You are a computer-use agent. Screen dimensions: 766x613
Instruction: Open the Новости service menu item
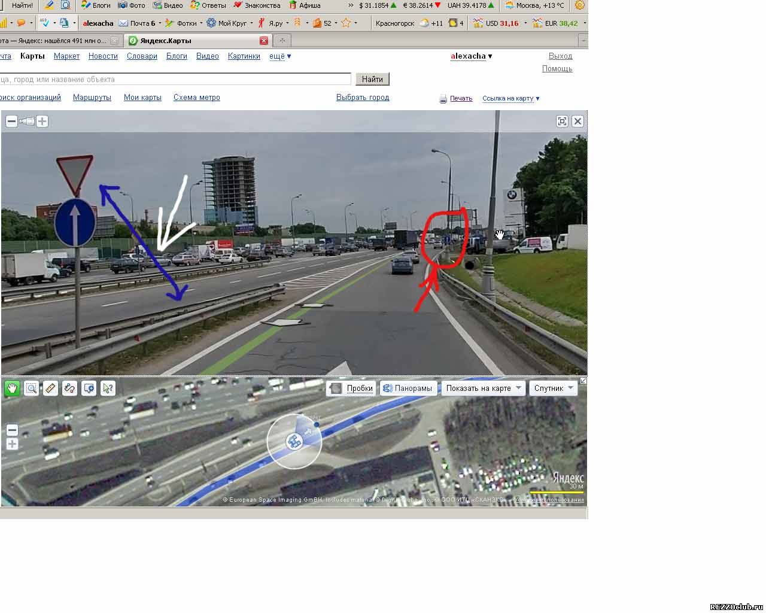coord(103,56)
